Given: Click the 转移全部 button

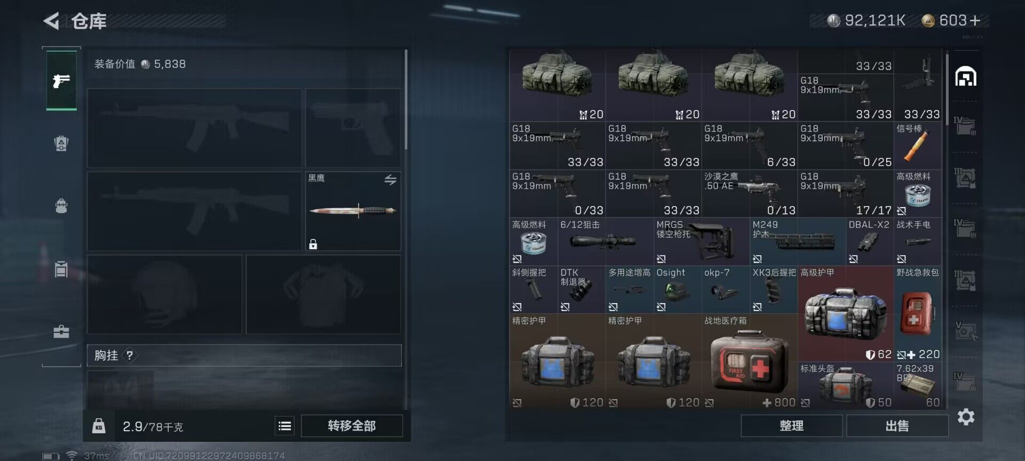Looking at the screenshot, I should tap(352, 426).
